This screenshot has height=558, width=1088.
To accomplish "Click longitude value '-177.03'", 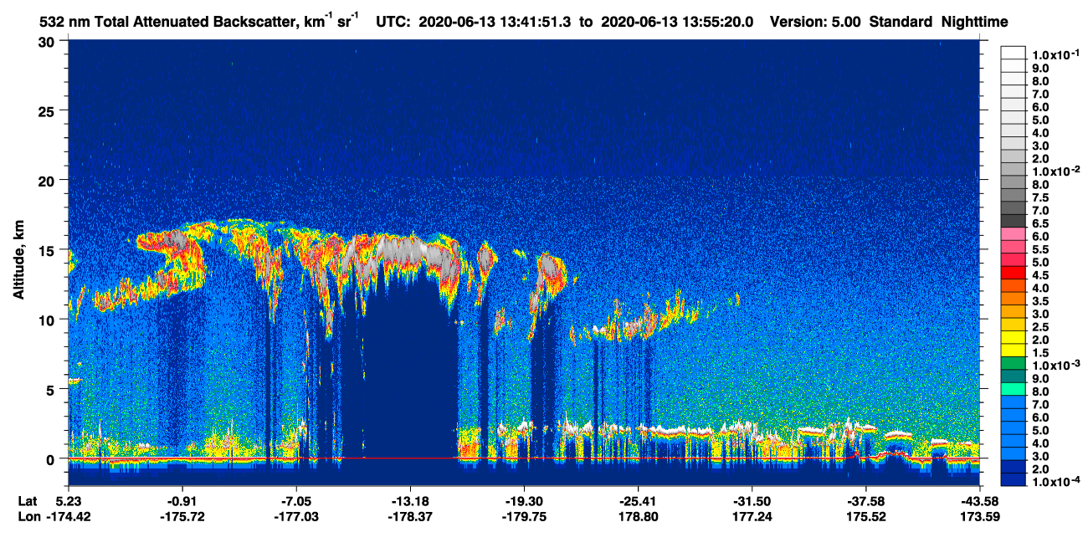I will click(296, 517).
